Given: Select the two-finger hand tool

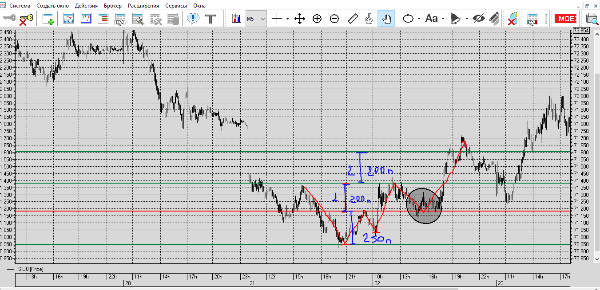Looking at the screenshot, I should click(368, 19).
